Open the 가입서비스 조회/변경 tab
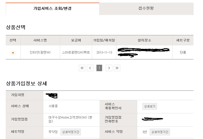The width and height of the screenshot is (203, 139). tap(52, 9)
